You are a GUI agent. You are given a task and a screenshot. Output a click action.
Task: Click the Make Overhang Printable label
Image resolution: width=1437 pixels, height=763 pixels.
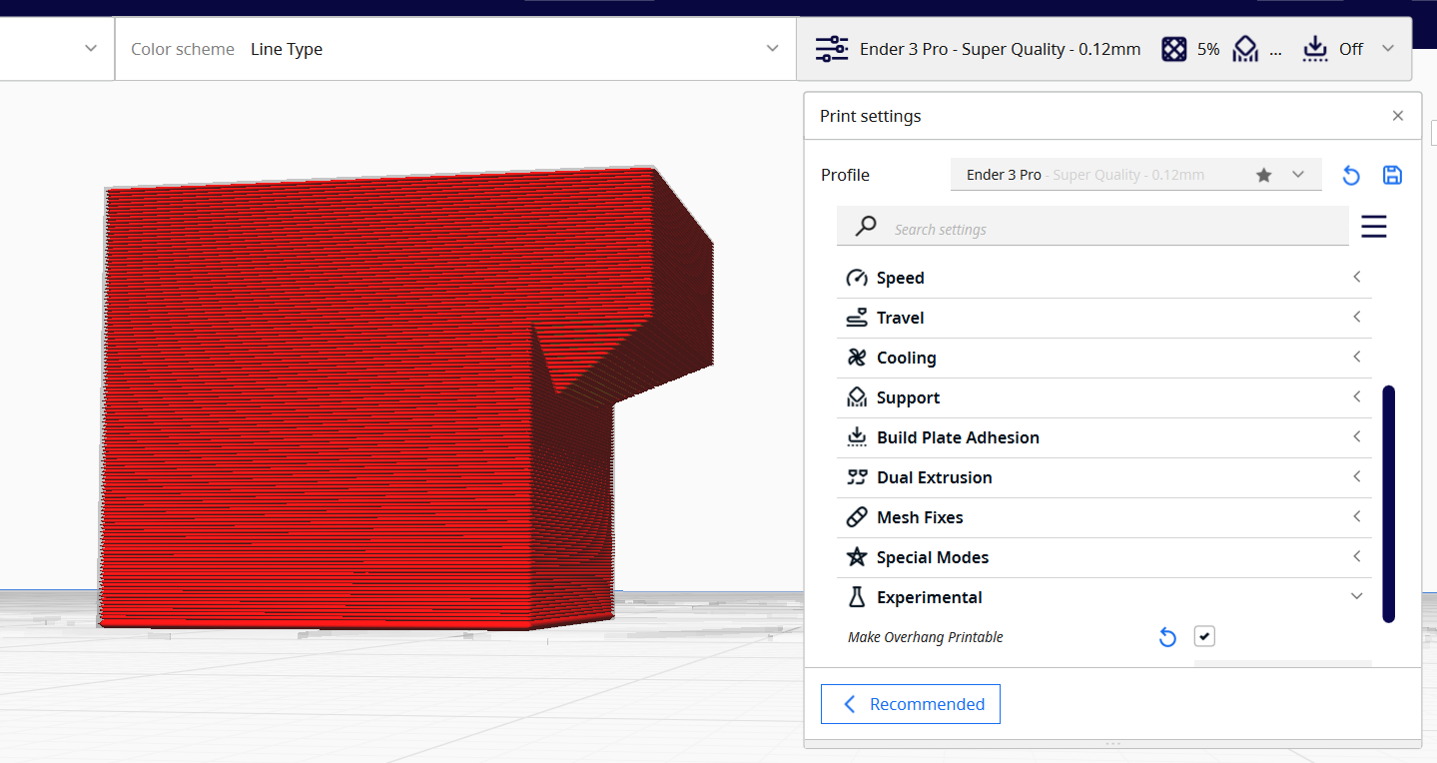pyautogui.click(x=926, y=637)
